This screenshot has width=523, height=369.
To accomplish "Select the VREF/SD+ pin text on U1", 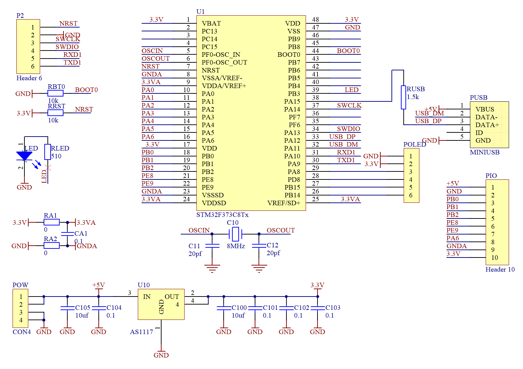I will click(283, 202).
